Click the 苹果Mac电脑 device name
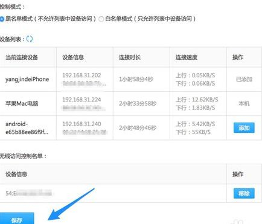The height and width of the screenshot is (224, 262). click(x=22, y=104)
